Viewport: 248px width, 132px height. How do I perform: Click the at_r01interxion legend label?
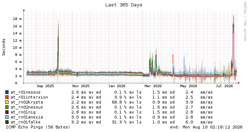(x=29, y=97)
